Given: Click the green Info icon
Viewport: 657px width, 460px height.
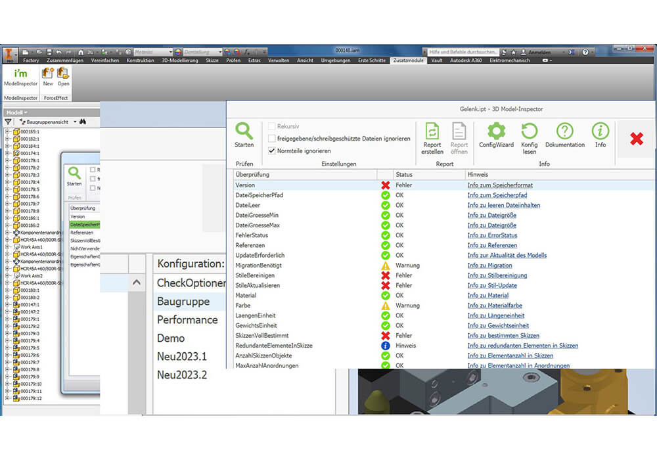Looking at the screenshot, I should pos(600,131).
